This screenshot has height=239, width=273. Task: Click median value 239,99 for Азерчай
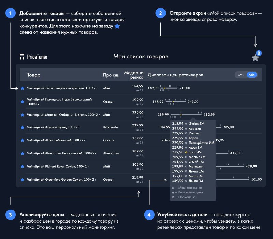(x=138, y=125)
